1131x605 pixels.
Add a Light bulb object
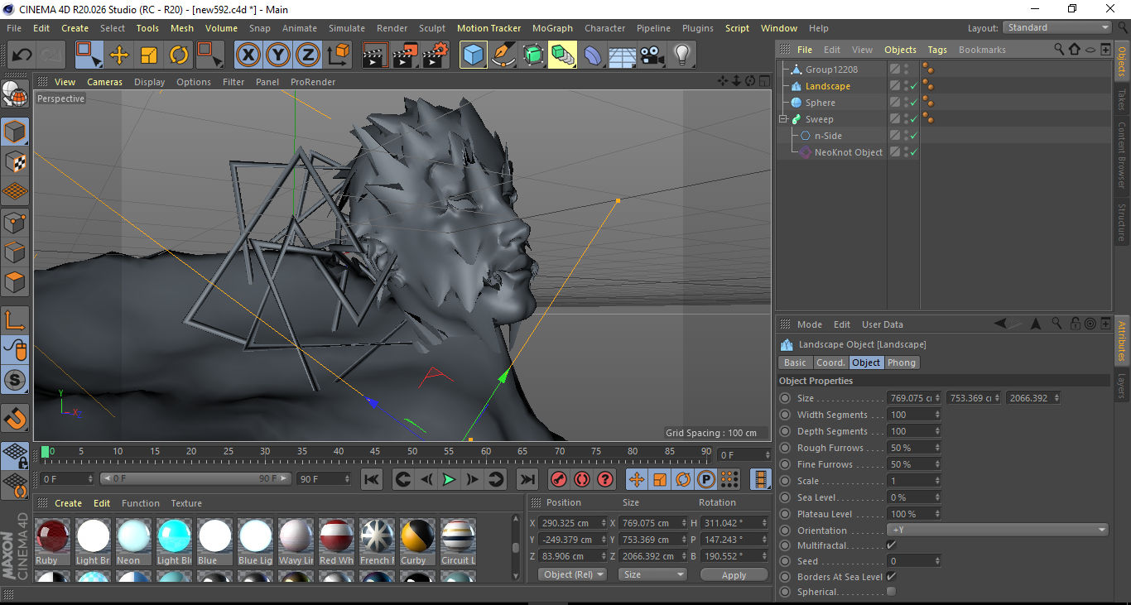click(681, 55)
